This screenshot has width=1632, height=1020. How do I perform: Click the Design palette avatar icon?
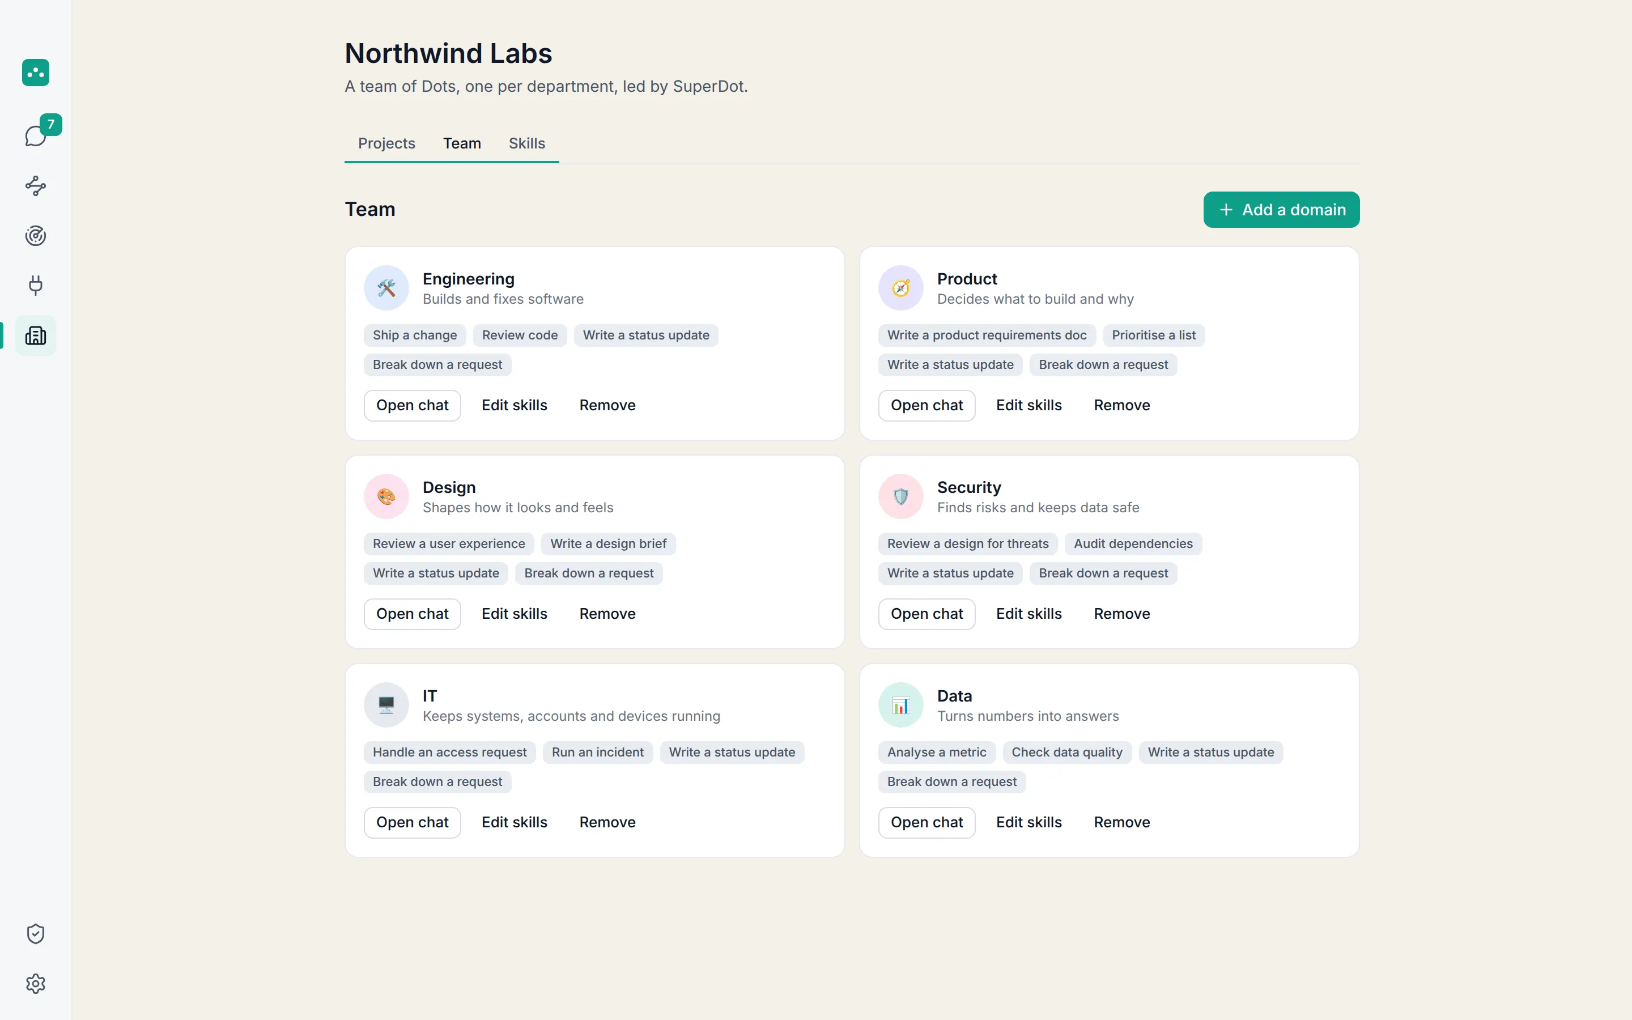tap(386, 496)
